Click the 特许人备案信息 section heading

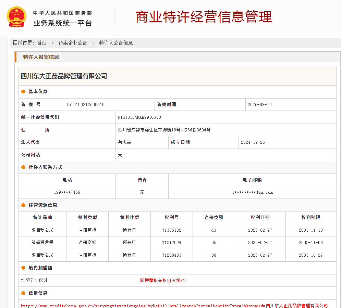coord(41,57)
